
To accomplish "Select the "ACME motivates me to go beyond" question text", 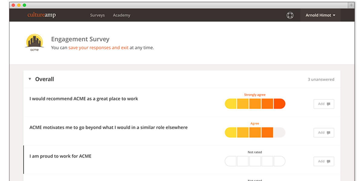I will point(109,128).
